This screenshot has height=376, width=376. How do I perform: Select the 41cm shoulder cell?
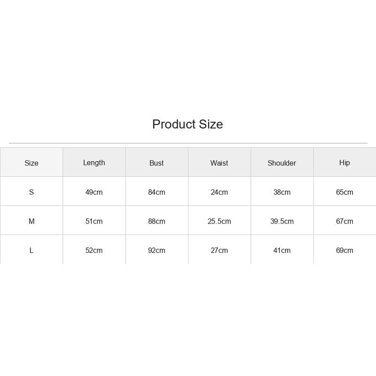coord(282,251)
